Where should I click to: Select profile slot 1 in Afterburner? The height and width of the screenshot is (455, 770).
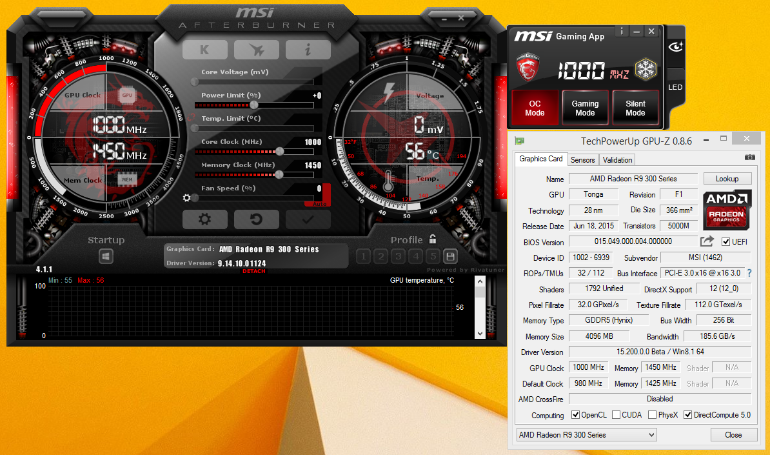tap(363, 256)
